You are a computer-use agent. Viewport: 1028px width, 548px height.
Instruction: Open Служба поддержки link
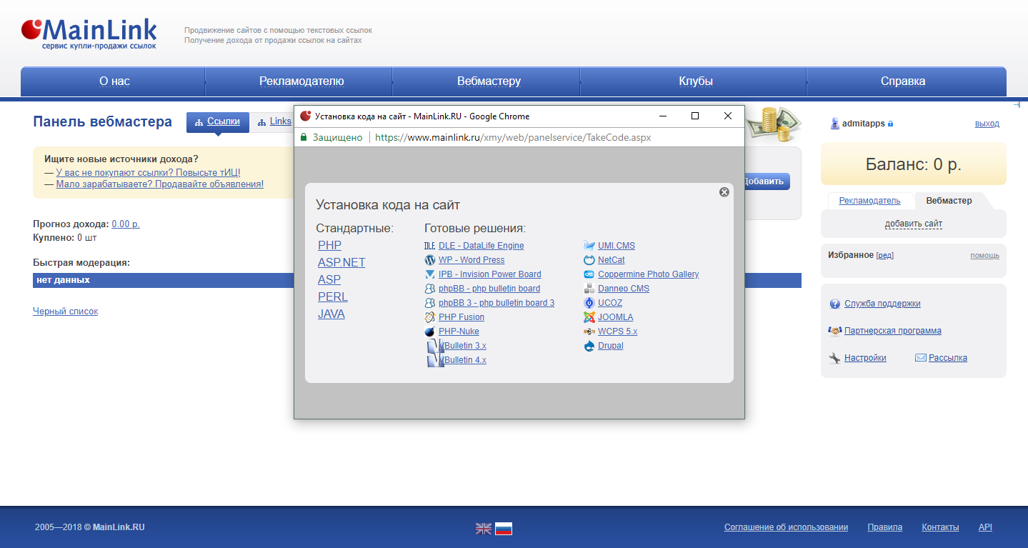pos(882,304)
